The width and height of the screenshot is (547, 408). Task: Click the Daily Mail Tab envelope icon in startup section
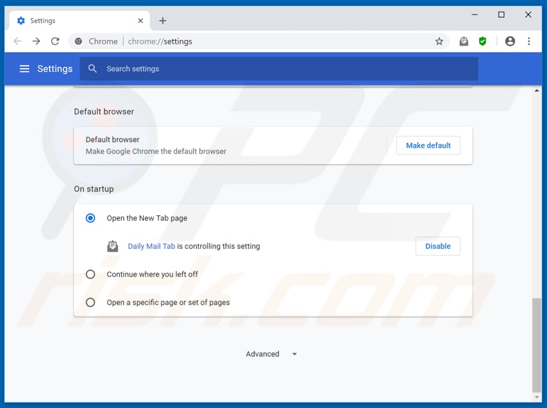pos(112,246)
